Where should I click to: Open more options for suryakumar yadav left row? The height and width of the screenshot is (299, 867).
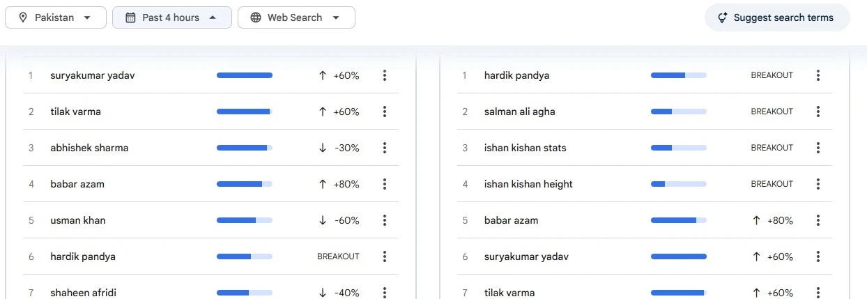[x=384, y=75]
